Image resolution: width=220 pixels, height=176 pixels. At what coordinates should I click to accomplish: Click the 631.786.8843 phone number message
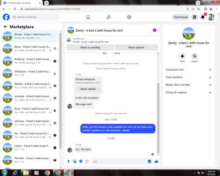pos(83,150)
